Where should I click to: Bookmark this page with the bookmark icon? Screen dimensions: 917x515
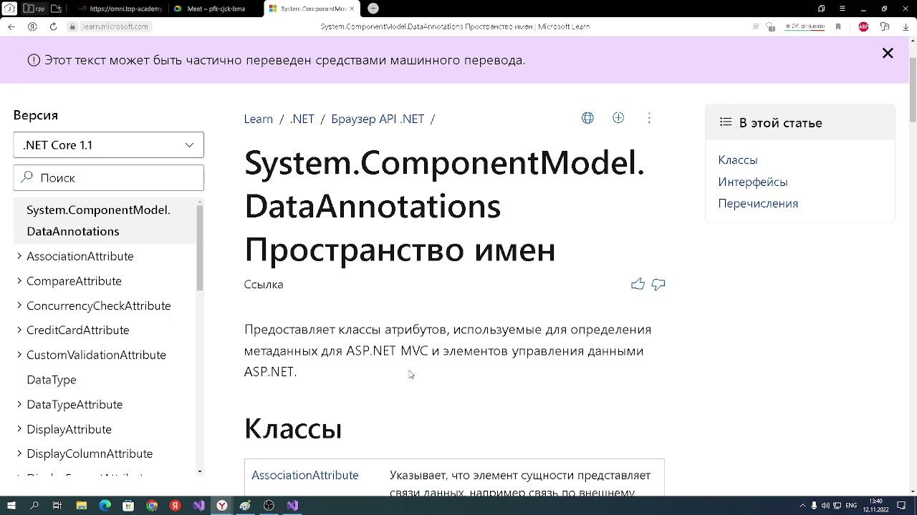point(838,26)
